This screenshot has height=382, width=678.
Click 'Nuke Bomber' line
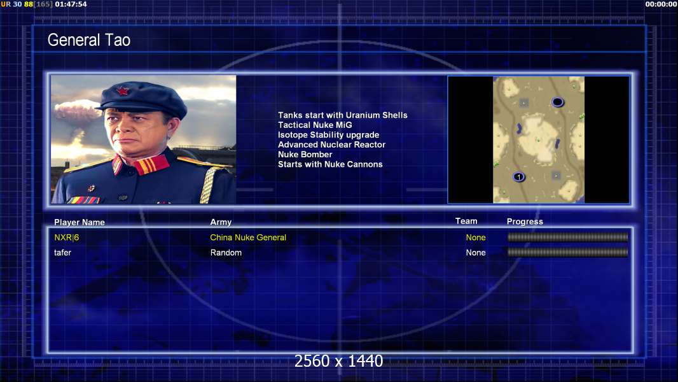[x=305, y=155]
